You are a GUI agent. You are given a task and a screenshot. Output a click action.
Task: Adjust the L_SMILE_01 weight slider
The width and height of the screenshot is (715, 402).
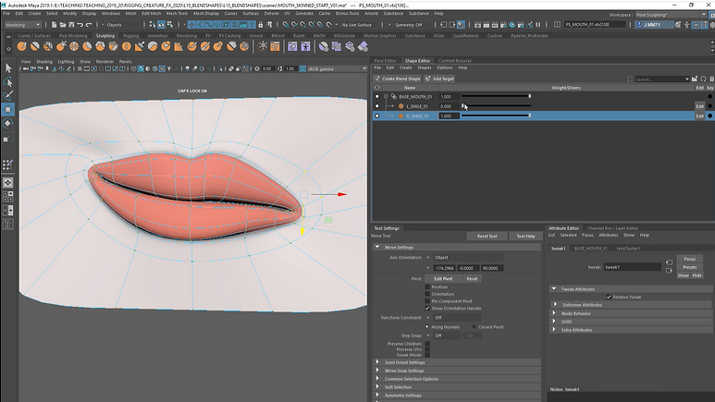click(496, 106)
